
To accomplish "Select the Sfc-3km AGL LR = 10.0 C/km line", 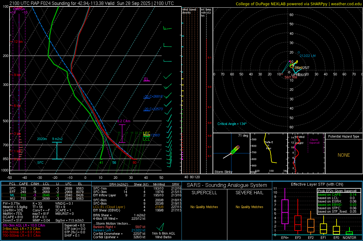I will click(24, 225).
